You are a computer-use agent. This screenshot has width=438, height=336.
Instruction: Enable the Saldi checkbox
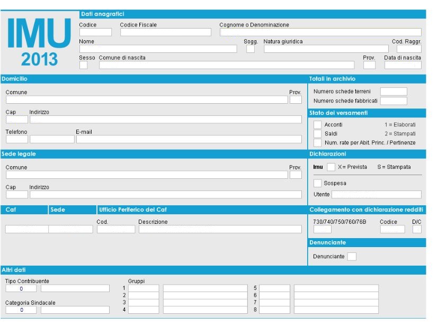(317, 134)
